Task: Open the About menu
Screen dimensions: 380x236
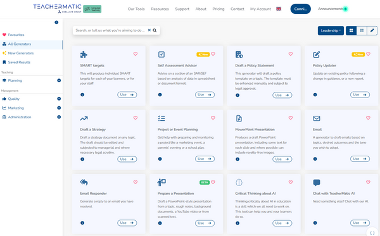Action: click(201, 9)
